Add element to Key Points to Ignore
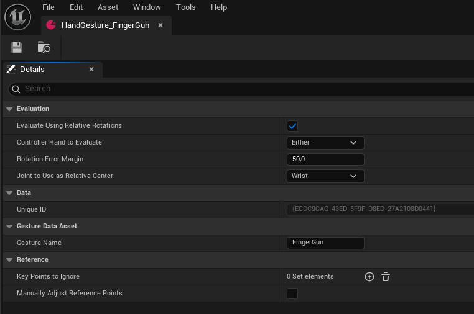Image resolution: width=474 pixels, height=314 pixels. (x=369, y=277)
